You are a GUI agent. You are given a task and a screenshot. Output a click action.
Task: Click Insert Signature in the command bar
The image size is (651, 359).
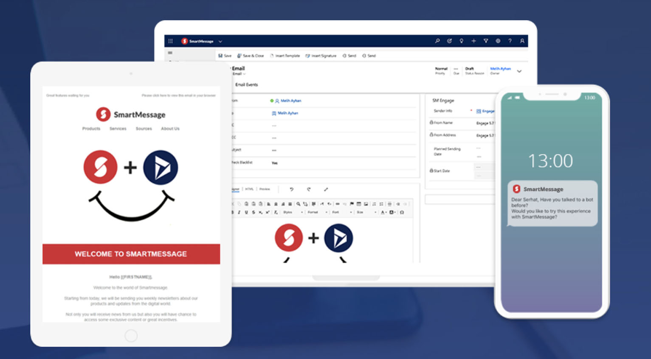(x=321, y=56)
